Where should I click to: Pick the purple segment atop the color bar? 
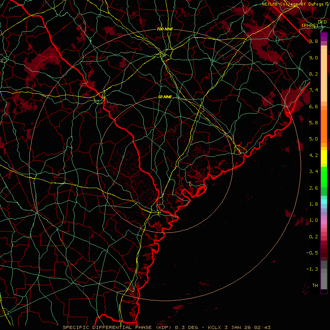(324, 37)
